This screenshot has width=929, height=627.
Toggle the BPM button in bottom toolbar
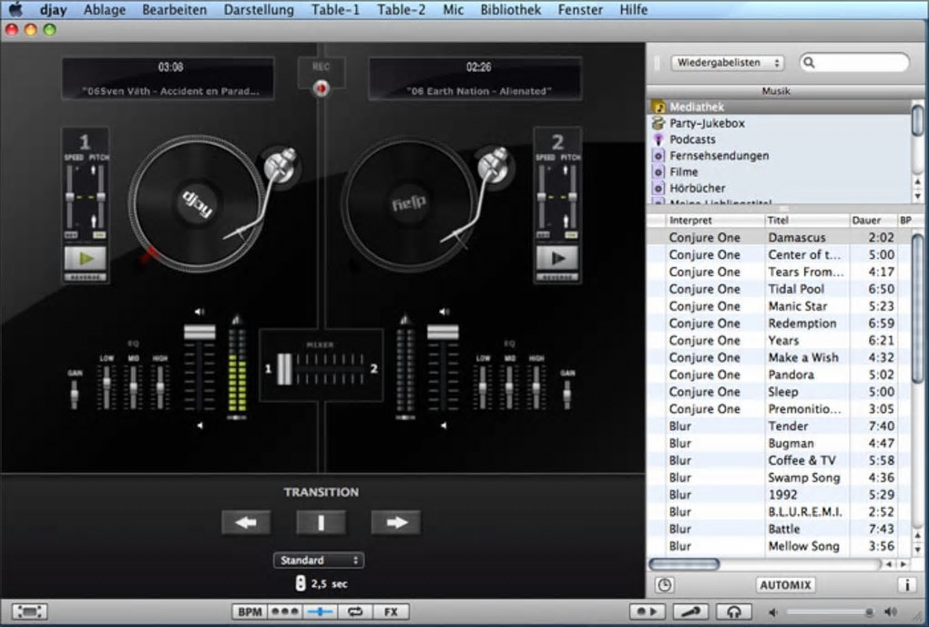(x=250, y=612)
